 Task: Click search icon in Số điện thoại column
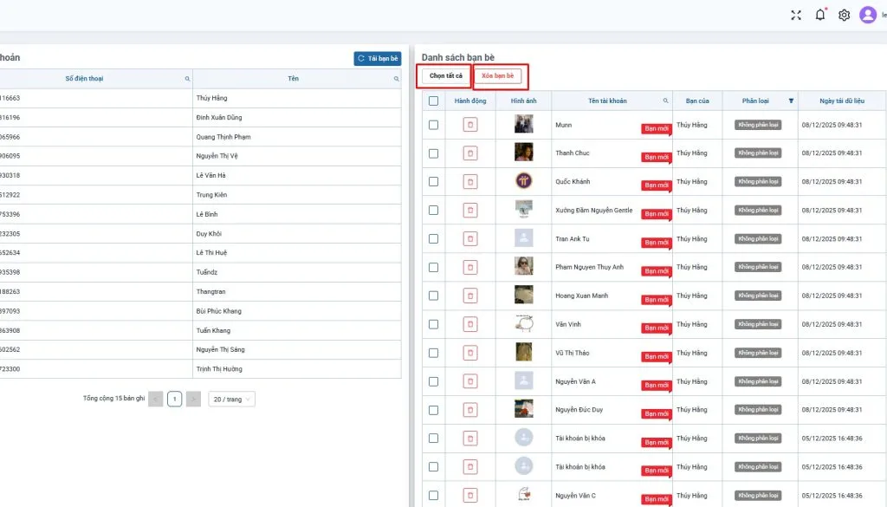[x=187, y=79]
